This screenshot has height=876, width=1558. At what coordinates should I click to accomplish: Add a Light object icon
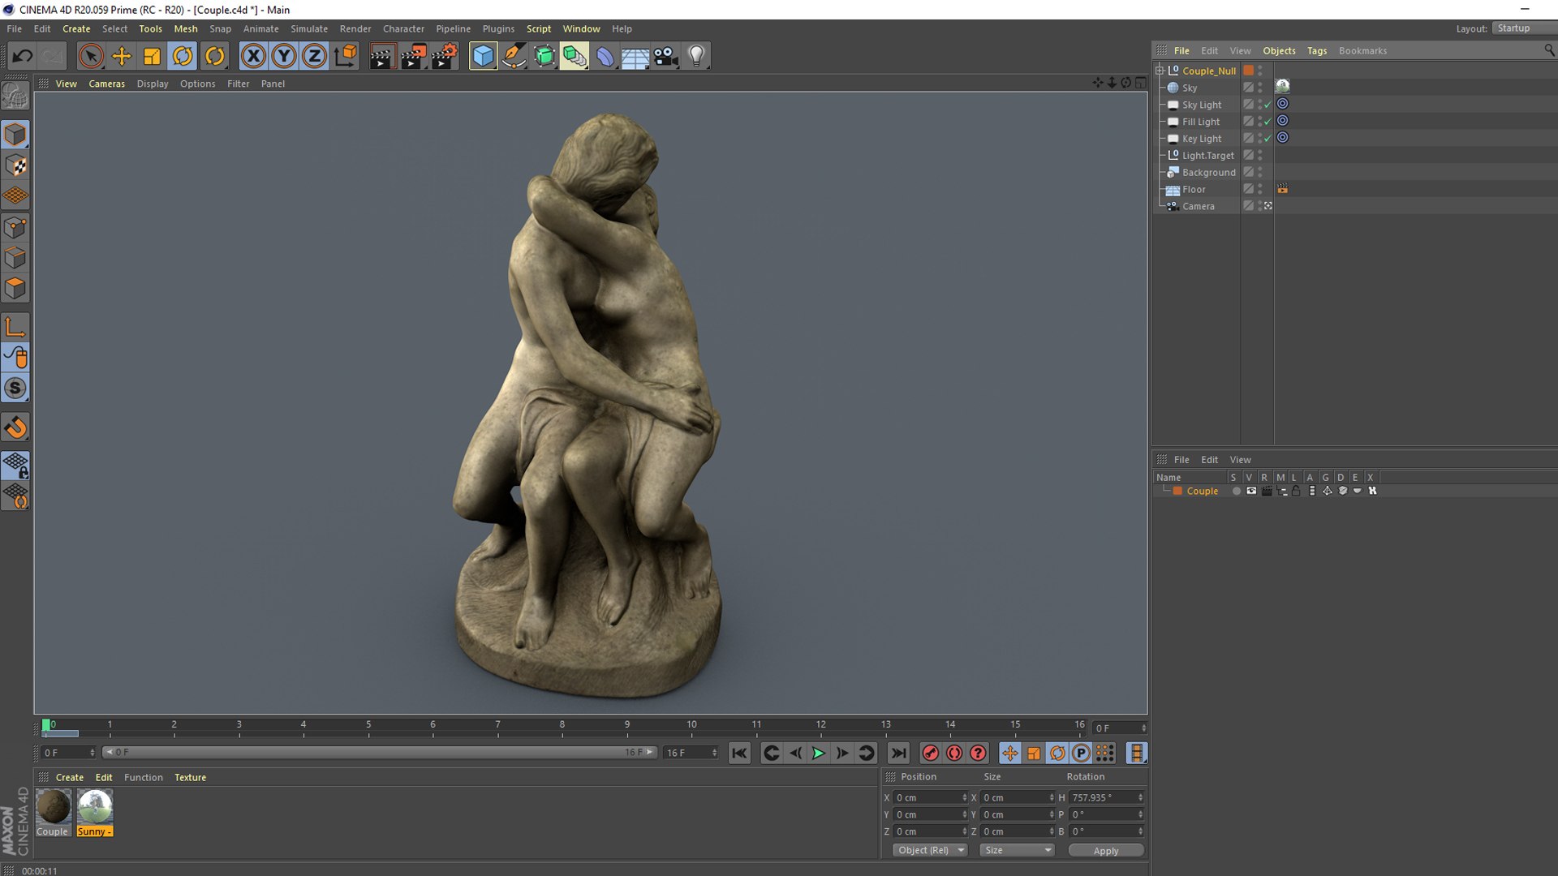pos(696,56)
